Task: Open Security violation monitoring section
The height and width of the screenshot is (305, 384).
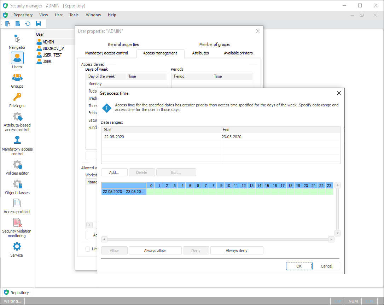Action: pyautogui.click(x=17, y=228)
